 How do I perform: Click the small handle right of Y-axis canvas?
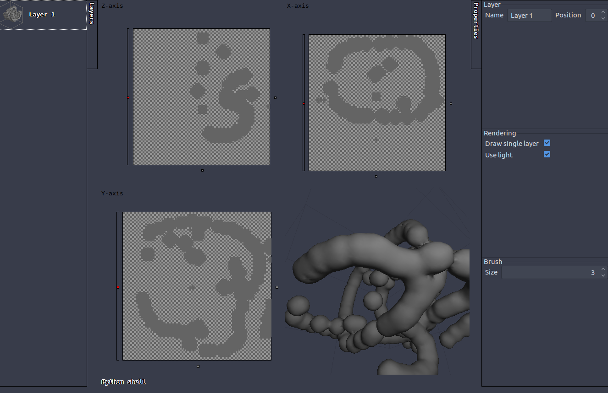(x=277, y=287)
